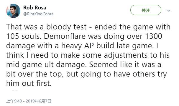The height and width of the screenshot is (106, 179).
Task: Click the faint divider below the tweet
Action: click(15, 90)
